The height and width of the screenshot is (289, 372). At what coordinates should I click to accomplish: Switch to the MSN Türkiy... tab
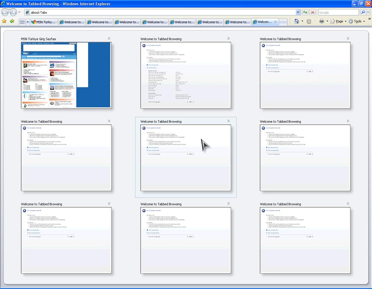tap(44, 22)
